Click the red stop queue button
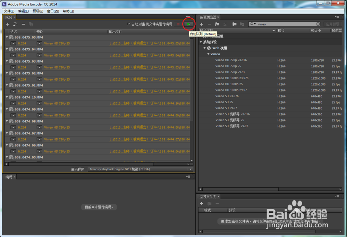The image size is (347, 237). click(x=178, y=24)
